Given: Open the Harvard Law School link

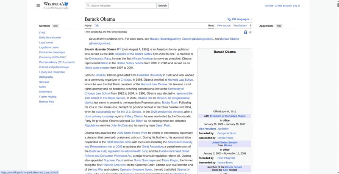Looking at the screenshot, I should (x=181, y=80).
